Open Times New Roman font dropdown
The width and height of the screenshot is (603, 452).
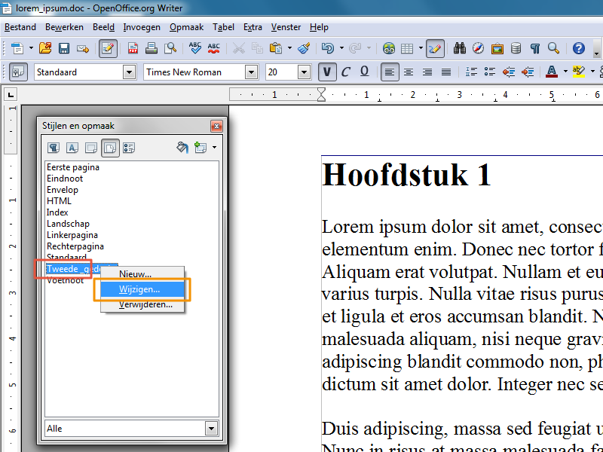click(x=251, y=72)
